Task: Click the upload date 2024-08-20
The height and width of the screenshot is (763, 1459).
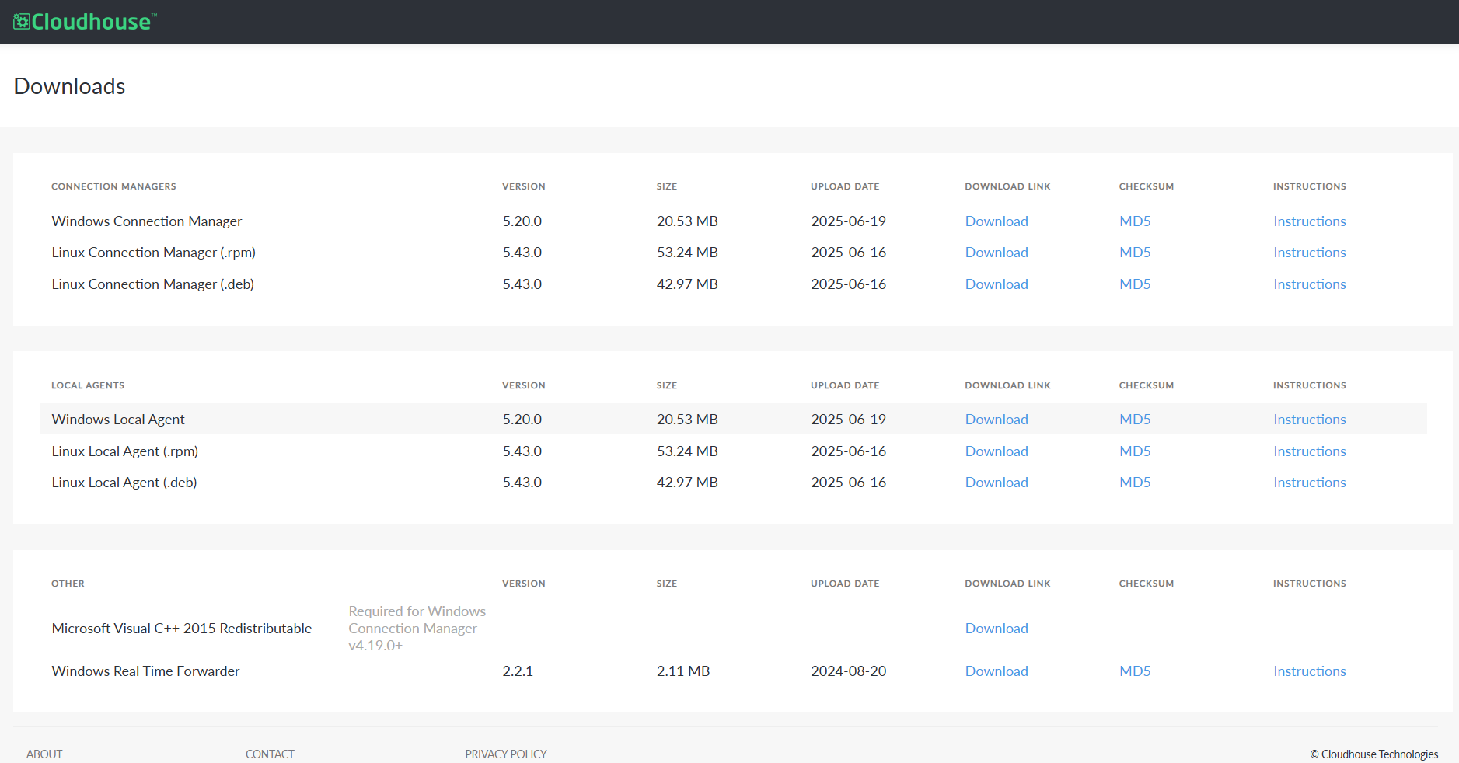Action: pyautogui.click(x=848, y=671)
